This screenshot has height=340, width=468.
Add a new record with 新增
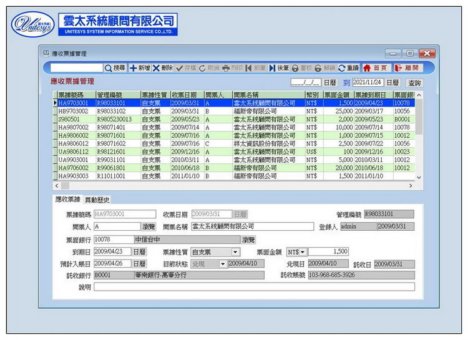[x=140, y=67]
